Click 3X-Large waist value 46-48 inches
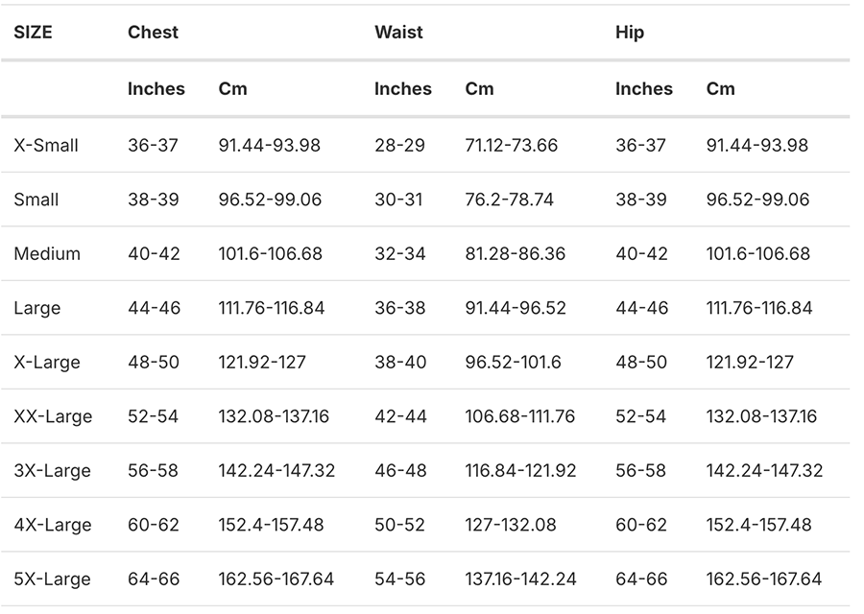 pos(400,471)
